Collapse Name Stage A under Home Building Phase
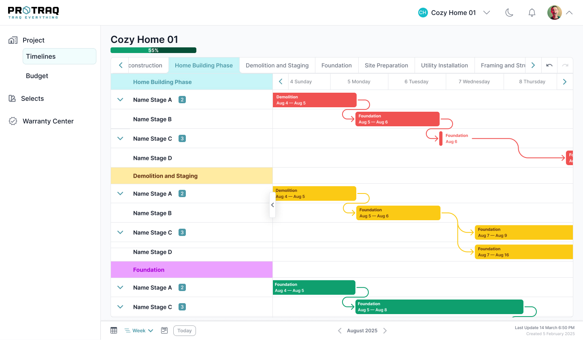The width and height of the screenshot is (583, 340). pos(120,100)
